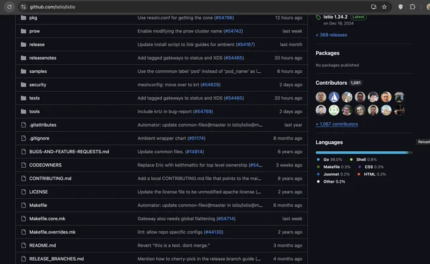Open the Packages section heading
The image size is (430, 264).
pyautogui.click(x=328, y=53)
